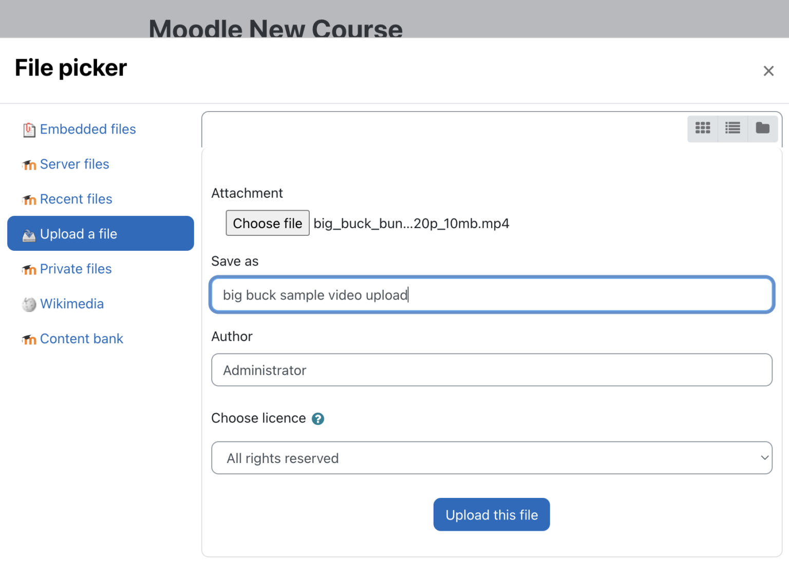Select the Wikimedia repository icon
The image size is (789, 575).
tap(29, 304)
